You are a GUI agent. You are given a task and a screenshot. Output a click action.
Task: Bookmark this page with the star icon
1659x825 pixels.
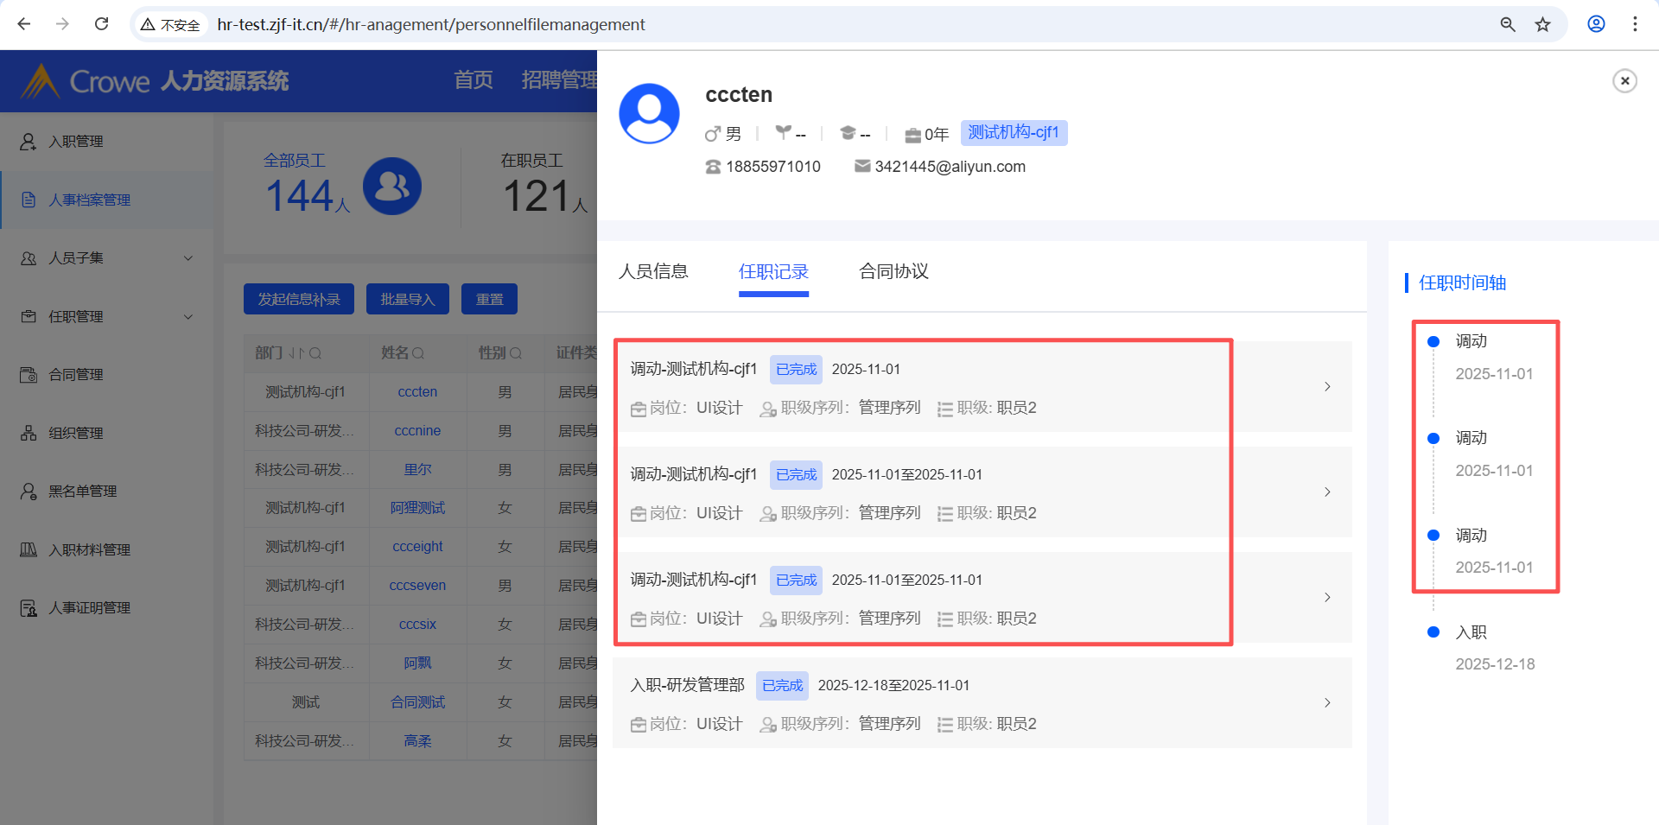(x=1542, y=24)
